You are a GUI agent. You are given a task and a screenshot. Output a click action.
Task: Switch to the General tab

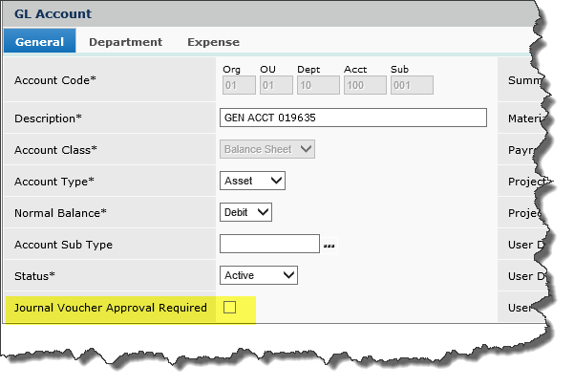(39, 42)
